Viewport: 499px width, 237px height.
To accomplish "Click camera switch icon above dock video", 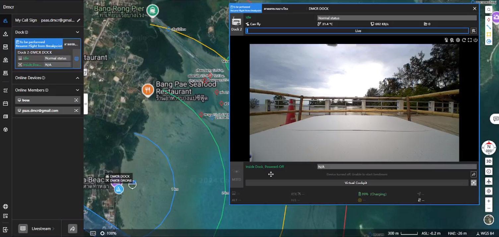I will tap(452, 40).
